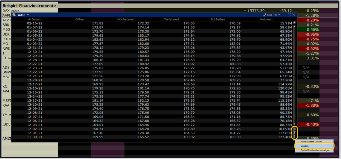Click the Tiefstwert column header
Viewport: 341px width, 159px height.
click(171, 19)
